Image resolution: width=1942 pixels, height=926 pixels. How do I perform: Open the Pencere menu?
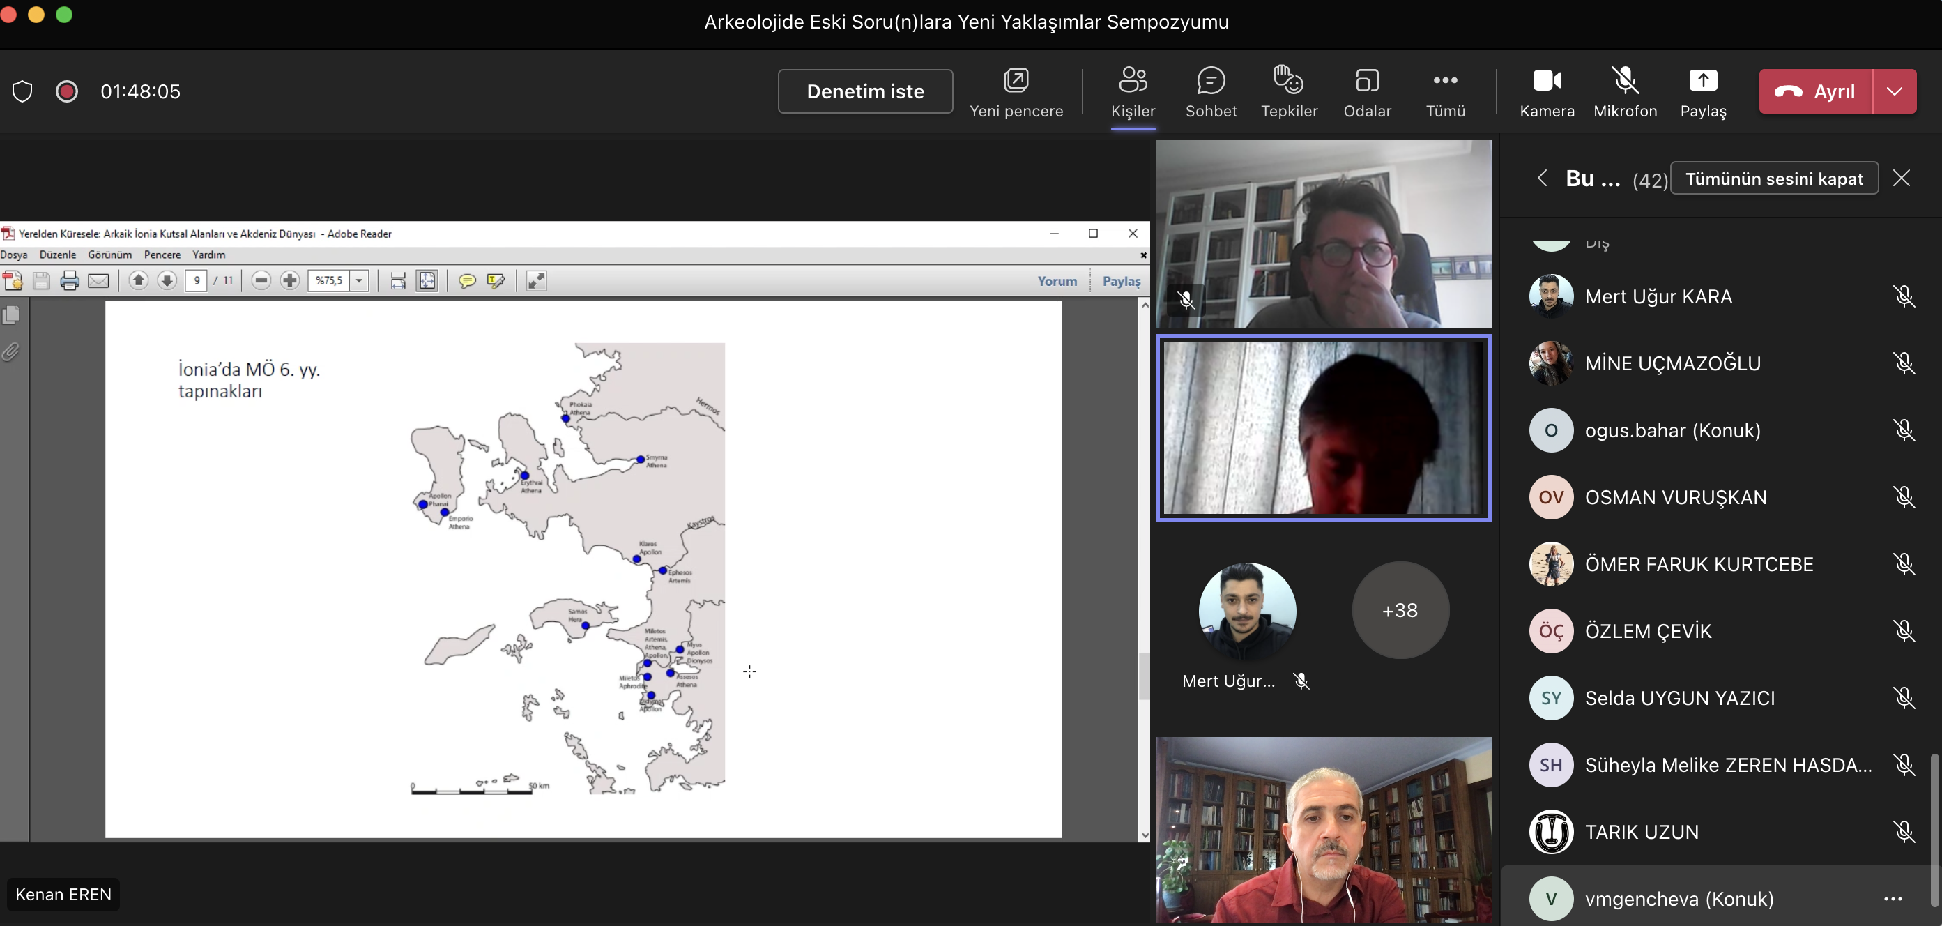pos(162,255)
